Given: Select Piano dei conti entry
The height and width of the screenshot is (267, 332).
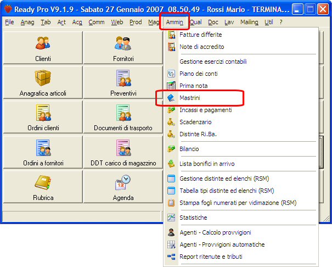Looking at the screenshot, I should click(241, 74).
